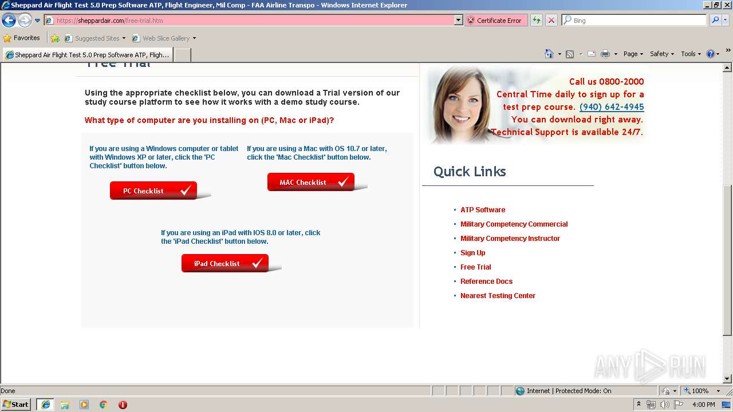Select the Sheppard Air Flight Test tab
The height and width of the screenshot is (412, 733).
(x=87, y=55)
